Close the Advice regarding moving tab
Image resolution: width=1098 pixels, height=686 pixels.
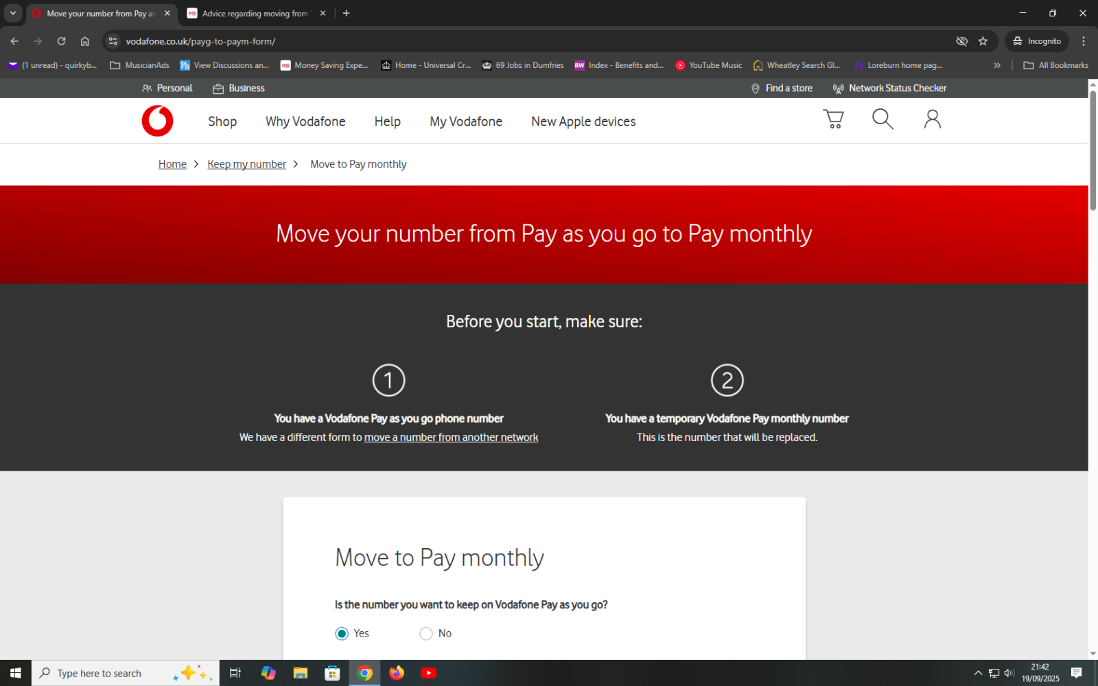click(x=323, y=13)
